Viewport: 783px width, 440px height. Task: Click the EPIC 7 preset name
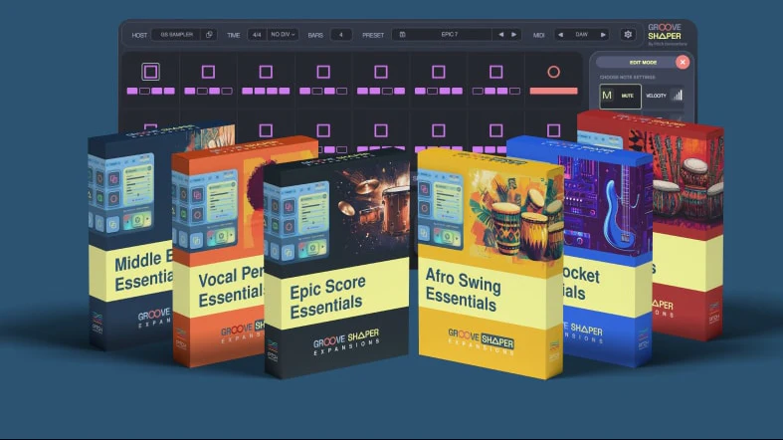coord(449,35)
